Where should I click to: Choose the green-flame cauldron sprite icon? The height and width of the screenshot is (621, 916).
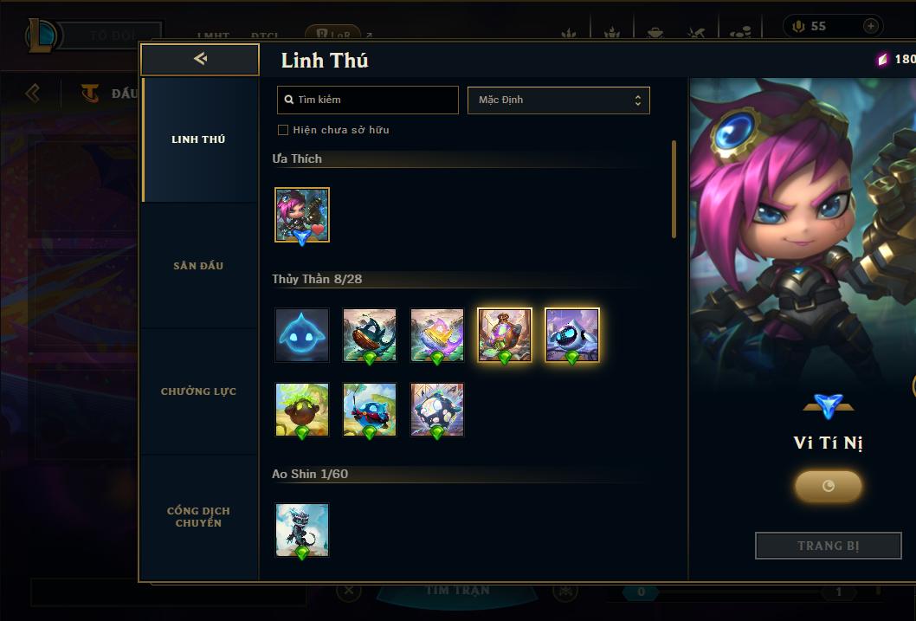(302, 410)
